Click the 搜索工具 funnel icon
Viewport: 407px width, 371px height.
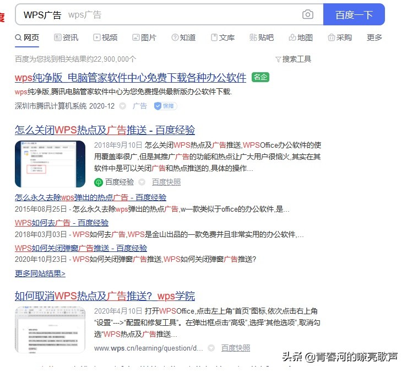[278, 60]
